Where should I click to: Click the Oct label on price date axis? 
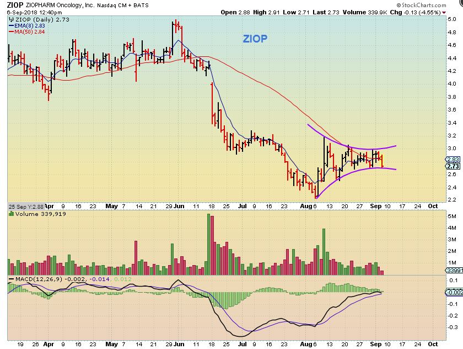tap(433, 206)
